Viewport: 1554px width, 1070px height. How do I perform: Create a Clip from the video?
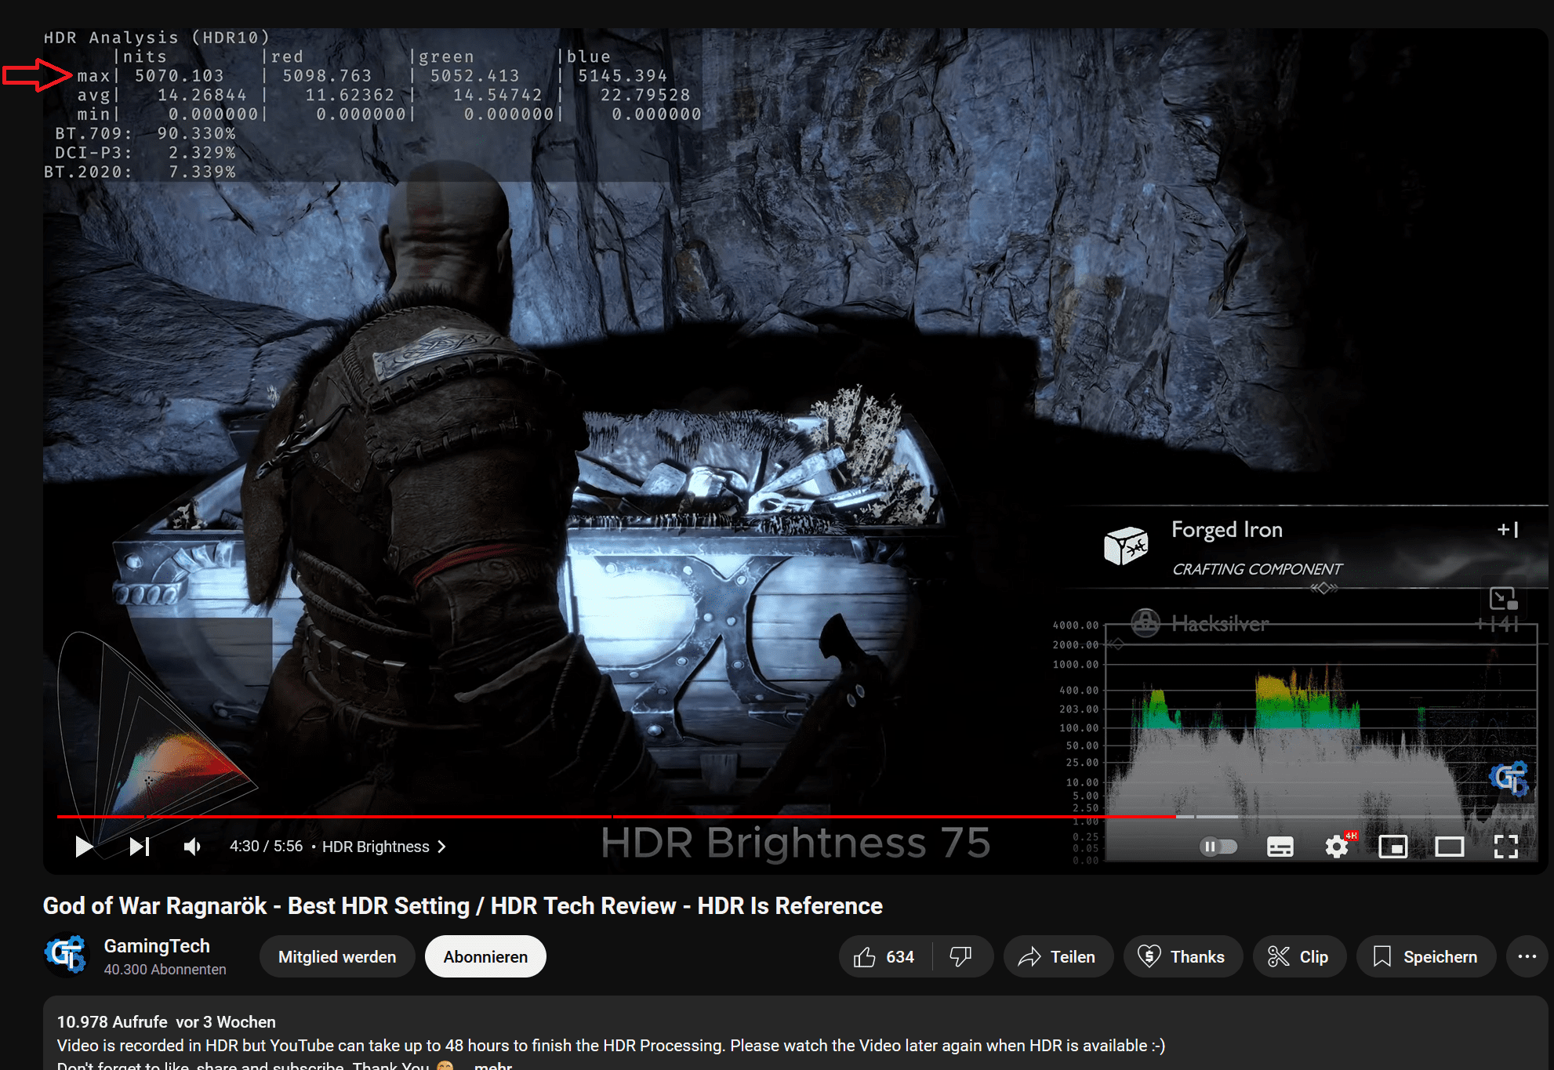tap(1299, 956)
